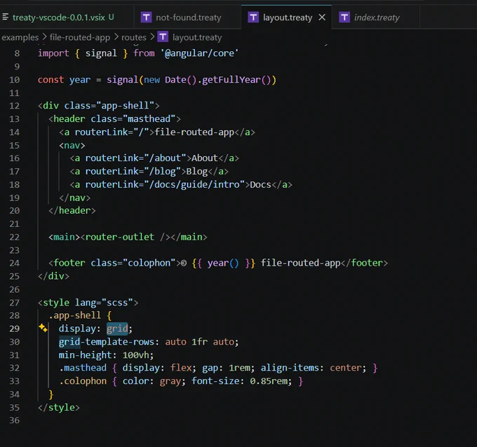Click the opening nav tag on line 15
477x447 pixels.
click(72, 145)
